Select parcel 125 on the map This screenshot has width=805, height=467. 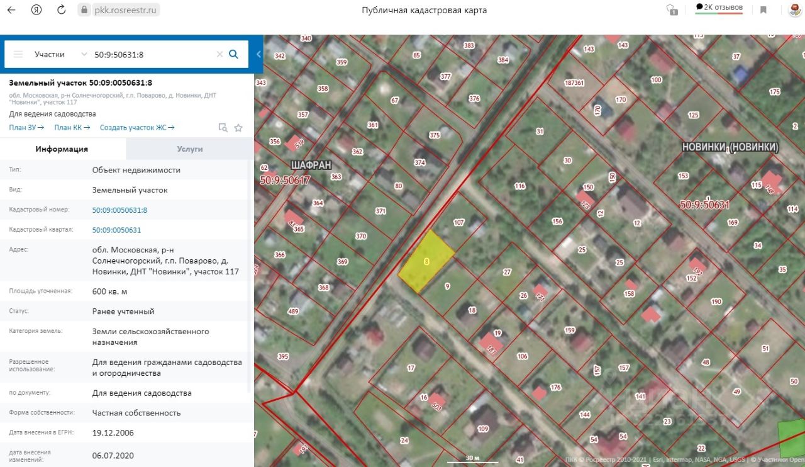pos(694,115)
